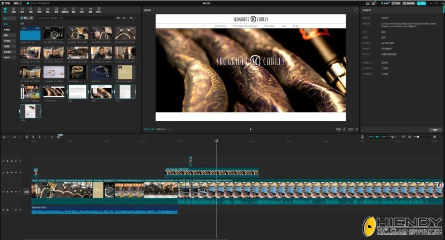This screenshot has width=445, height=240.
Task: Select the Split tool in timeline toolbar
Action: (27, 137)
